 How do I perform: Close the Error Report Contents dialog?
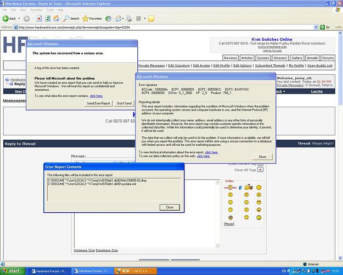click(x=170, y=207)
